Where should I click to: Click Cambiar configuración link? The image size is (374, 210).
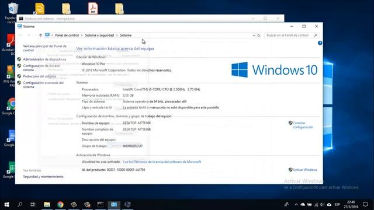coord(303,125)
